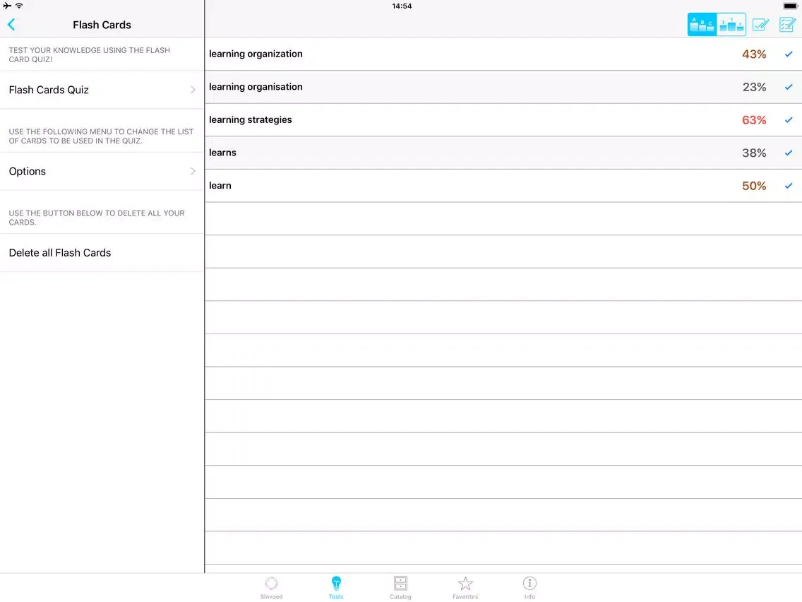Screen dimensions: 802x602
Task: Tap the 50% score value
Action: [x=754, y=186]
